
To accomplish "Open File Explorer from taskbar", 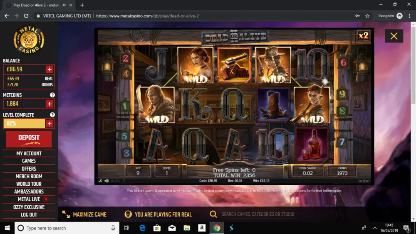I will click(x=187, y=228).
